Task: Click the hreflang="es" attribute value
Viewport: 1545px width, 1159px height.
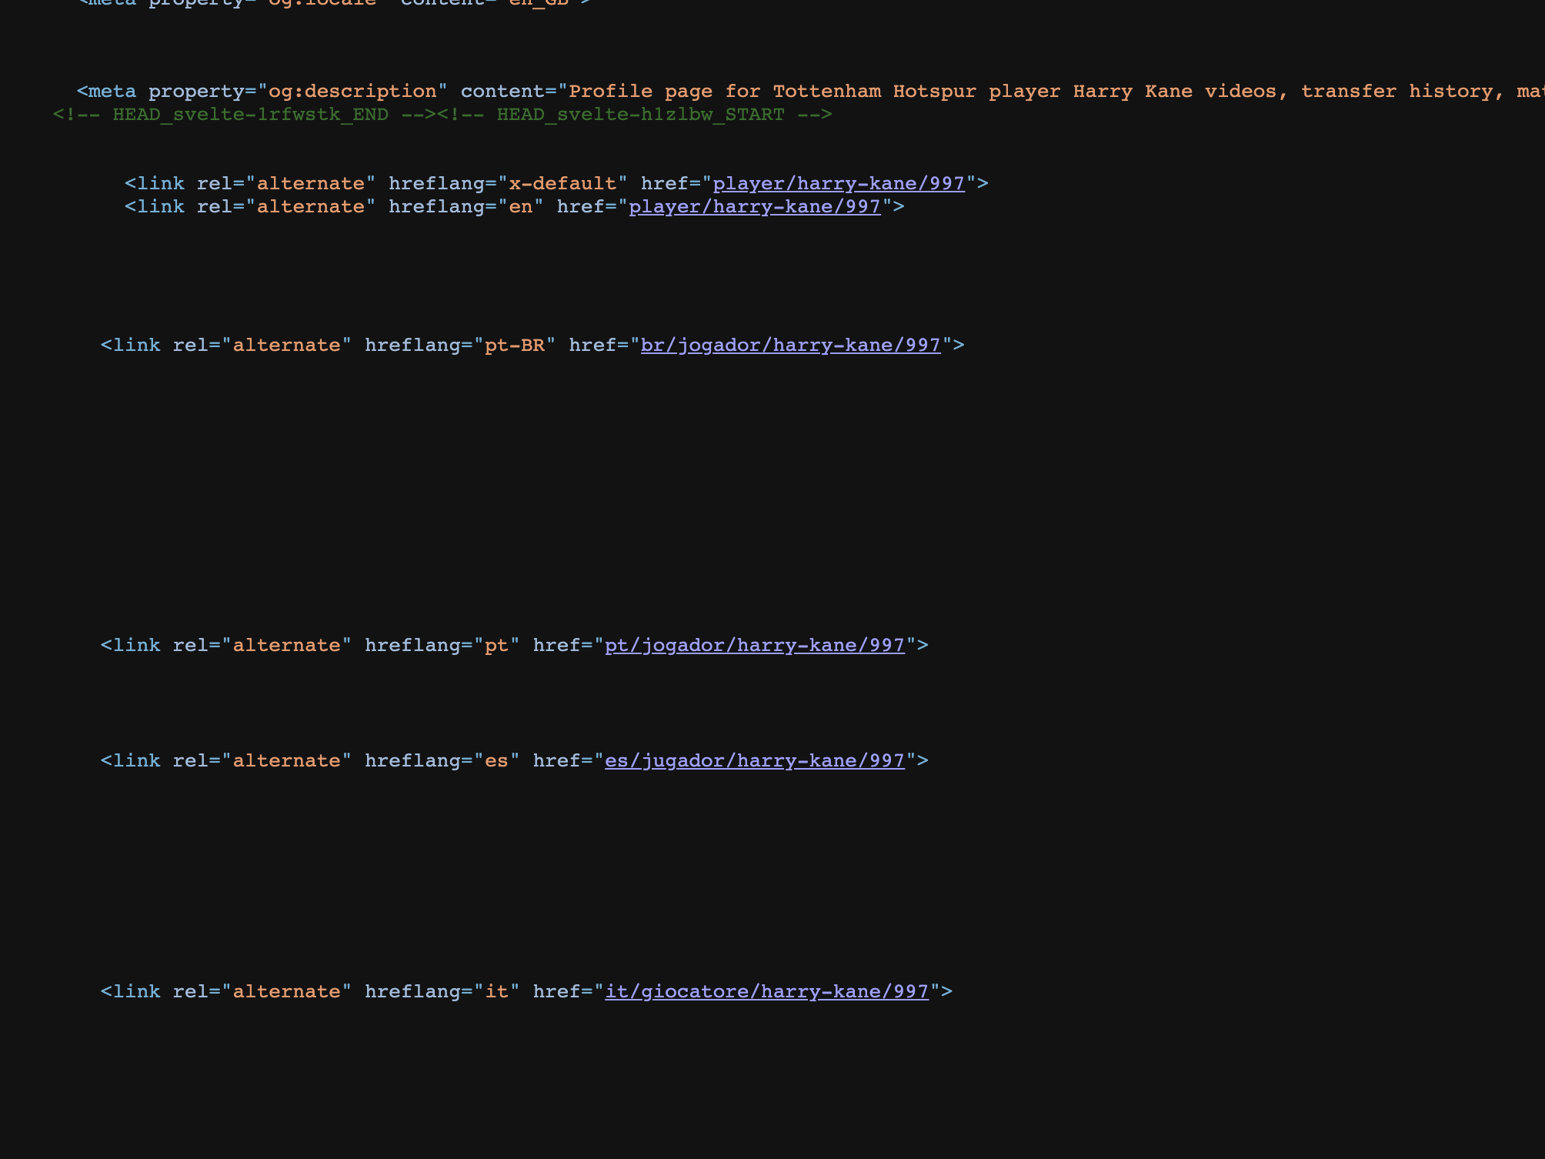Action: [x=439, y=760]
